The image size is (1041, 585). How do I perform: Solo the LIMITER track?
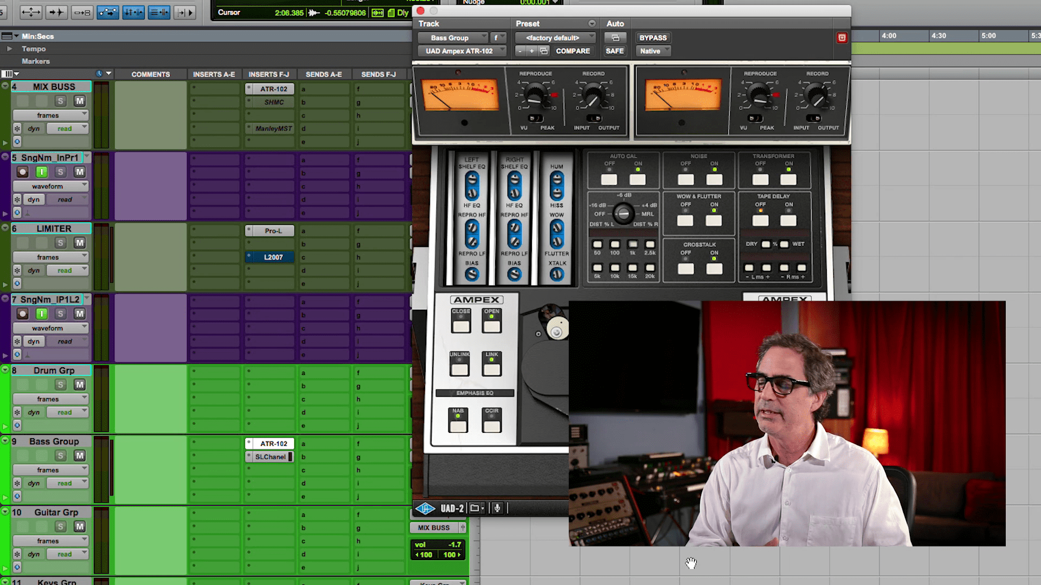(x=61, y=243)
